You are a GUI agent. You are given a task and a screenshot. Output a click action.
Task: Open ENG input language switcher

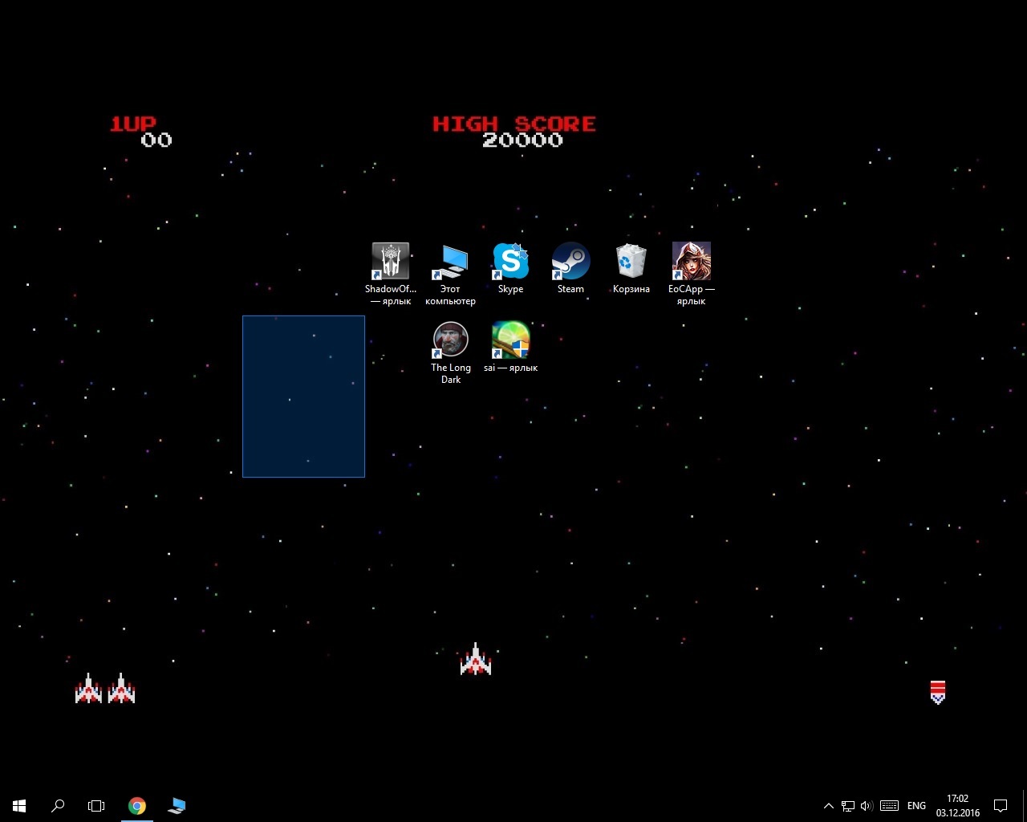916,806
